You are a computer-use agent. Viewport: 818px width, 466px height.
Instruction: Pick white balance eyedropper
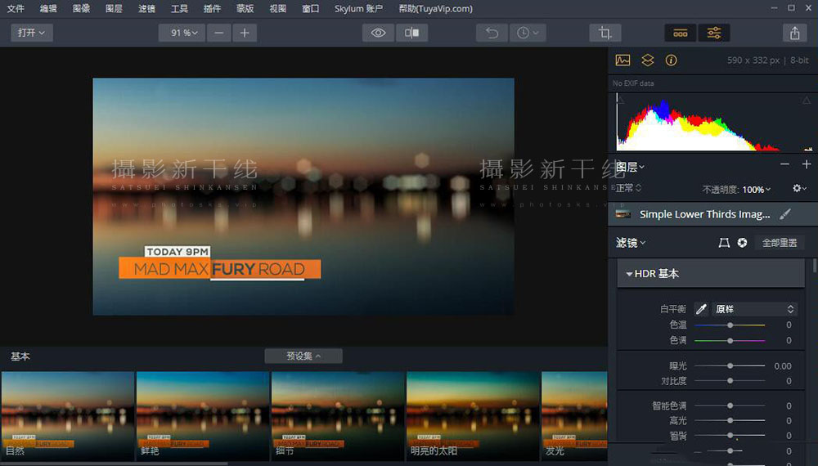pos(701,309)
